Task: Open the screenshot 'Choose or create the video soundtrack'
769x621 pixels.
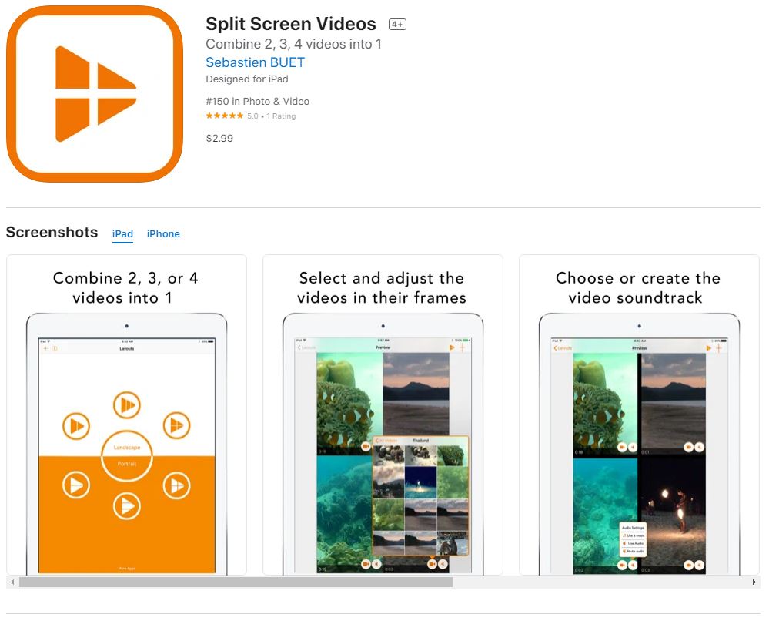Action: (639, 415)
